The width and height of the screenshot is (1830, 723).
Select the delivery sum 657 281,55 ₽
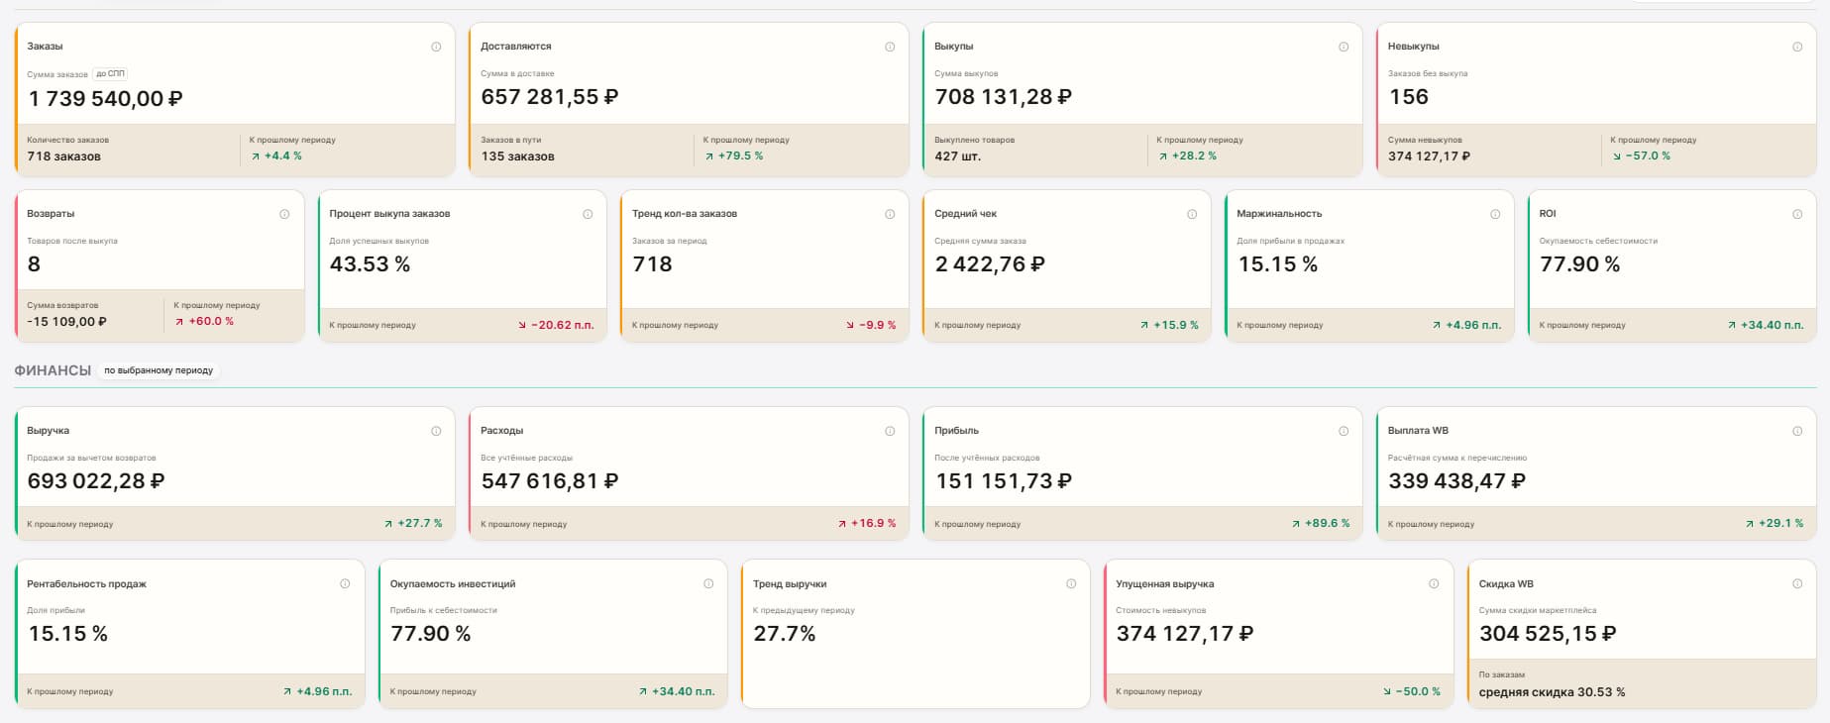(x=549, y=97)
